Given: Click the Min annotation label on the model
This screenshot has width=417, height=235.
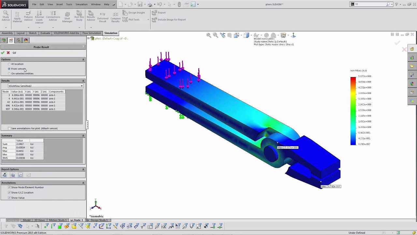Looking at the screenshot, I should click(x=331, y=186).
